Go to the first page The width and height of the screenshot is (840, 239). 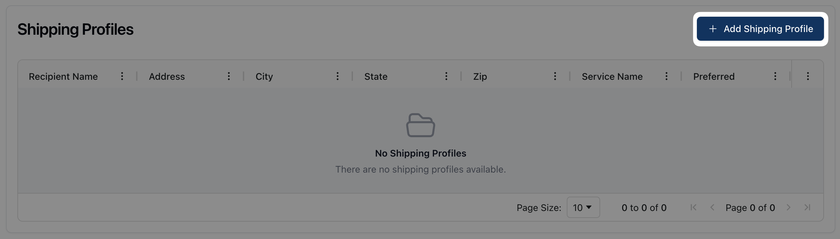tap(694, 208)
